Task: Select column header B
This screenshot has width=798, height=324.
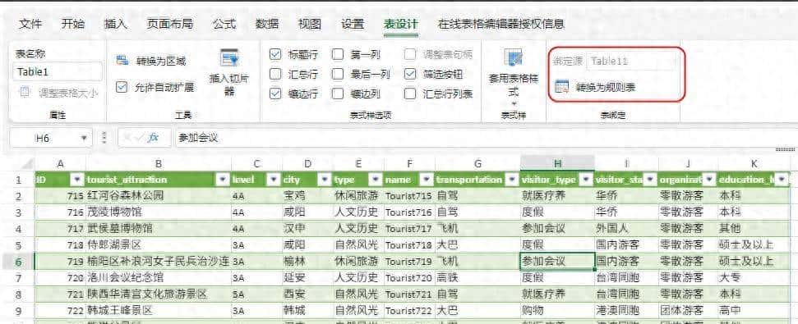Action: coord(159,163)
